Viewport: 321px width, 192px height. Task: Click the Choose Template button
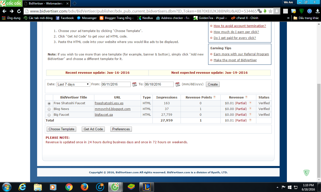61,129
